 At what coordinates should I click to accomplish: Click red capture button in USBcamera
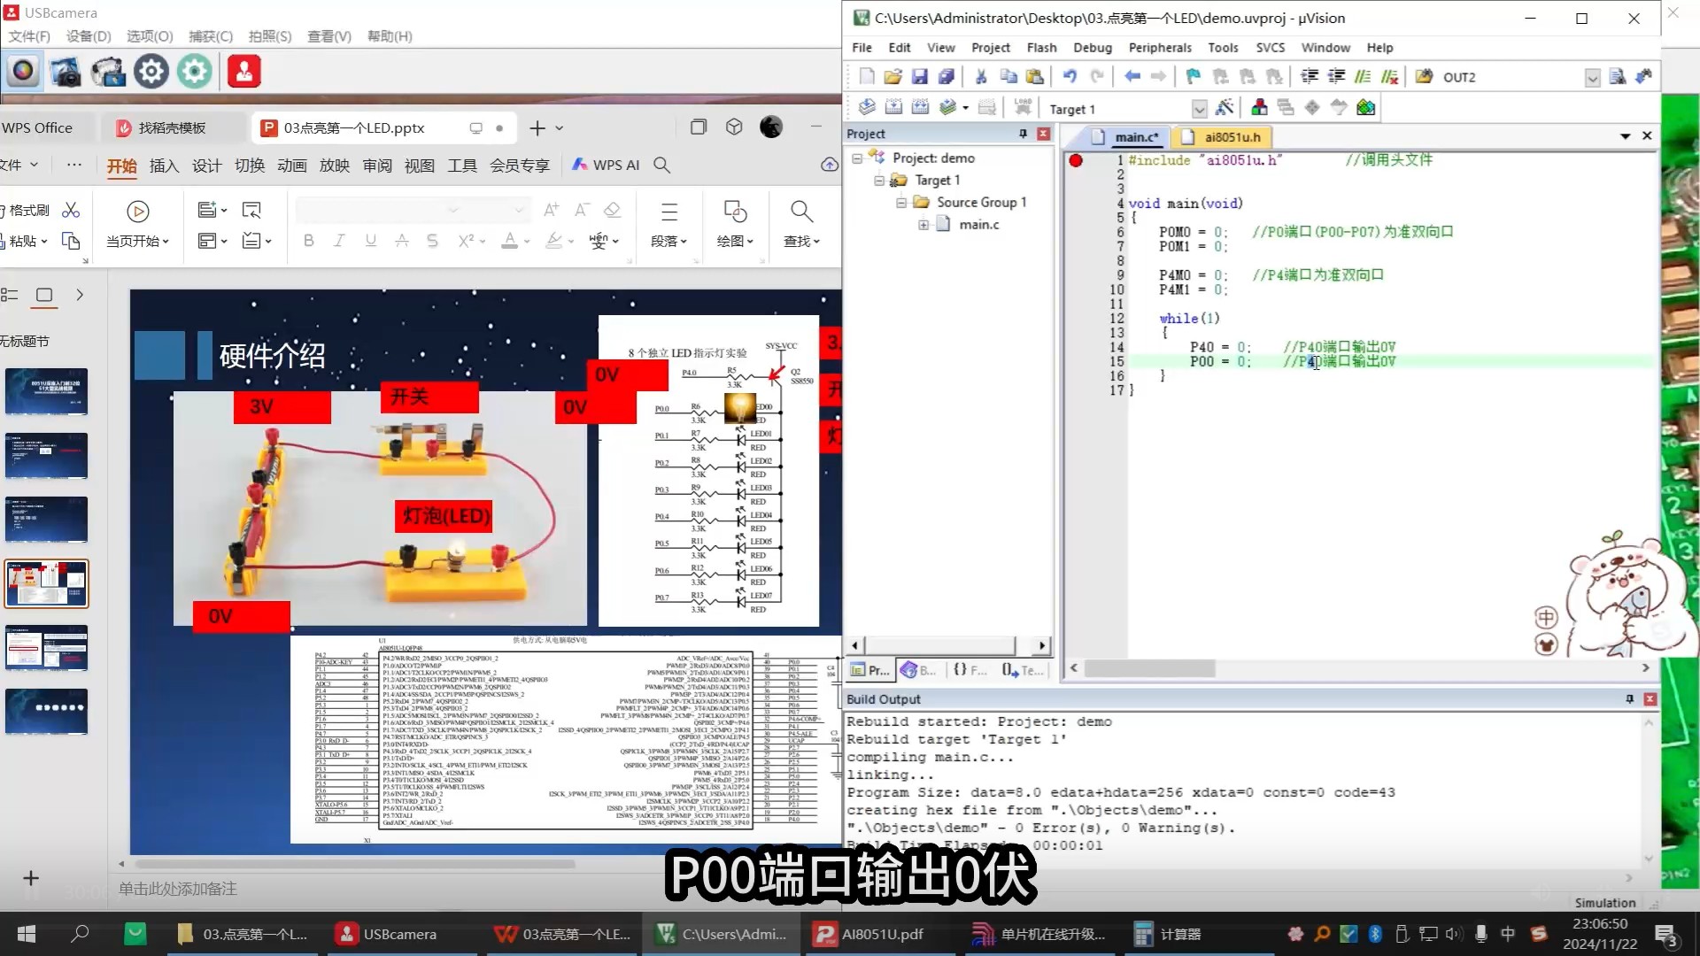pos(243,72)
